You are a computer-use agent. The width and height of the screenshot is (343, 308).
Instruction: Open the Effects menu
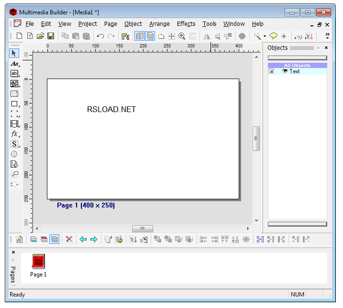pos(186,23)
